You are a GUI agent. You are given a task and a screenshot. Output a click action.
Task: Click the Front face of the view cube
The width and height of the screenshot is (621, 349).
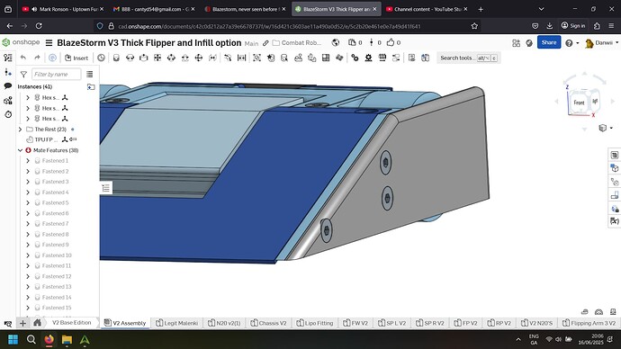point(579,103)
